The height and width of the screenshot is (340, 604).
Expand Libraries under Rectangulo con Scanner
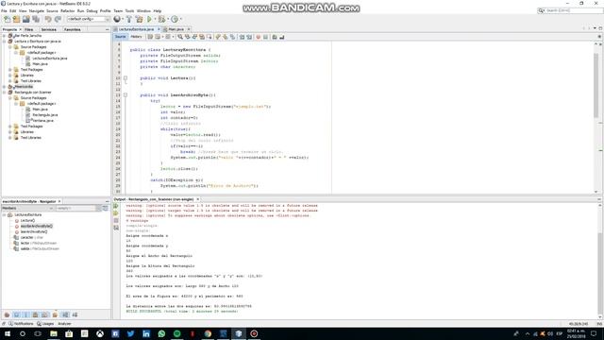click(x=10, y=132)
